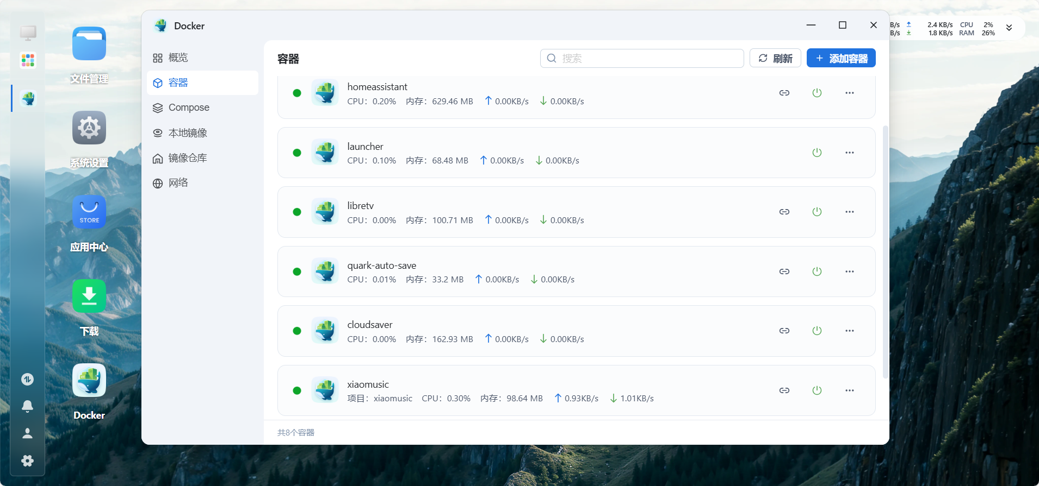Open the activity monitor icon in dock
1039x486 pixels.
point(28,379)
